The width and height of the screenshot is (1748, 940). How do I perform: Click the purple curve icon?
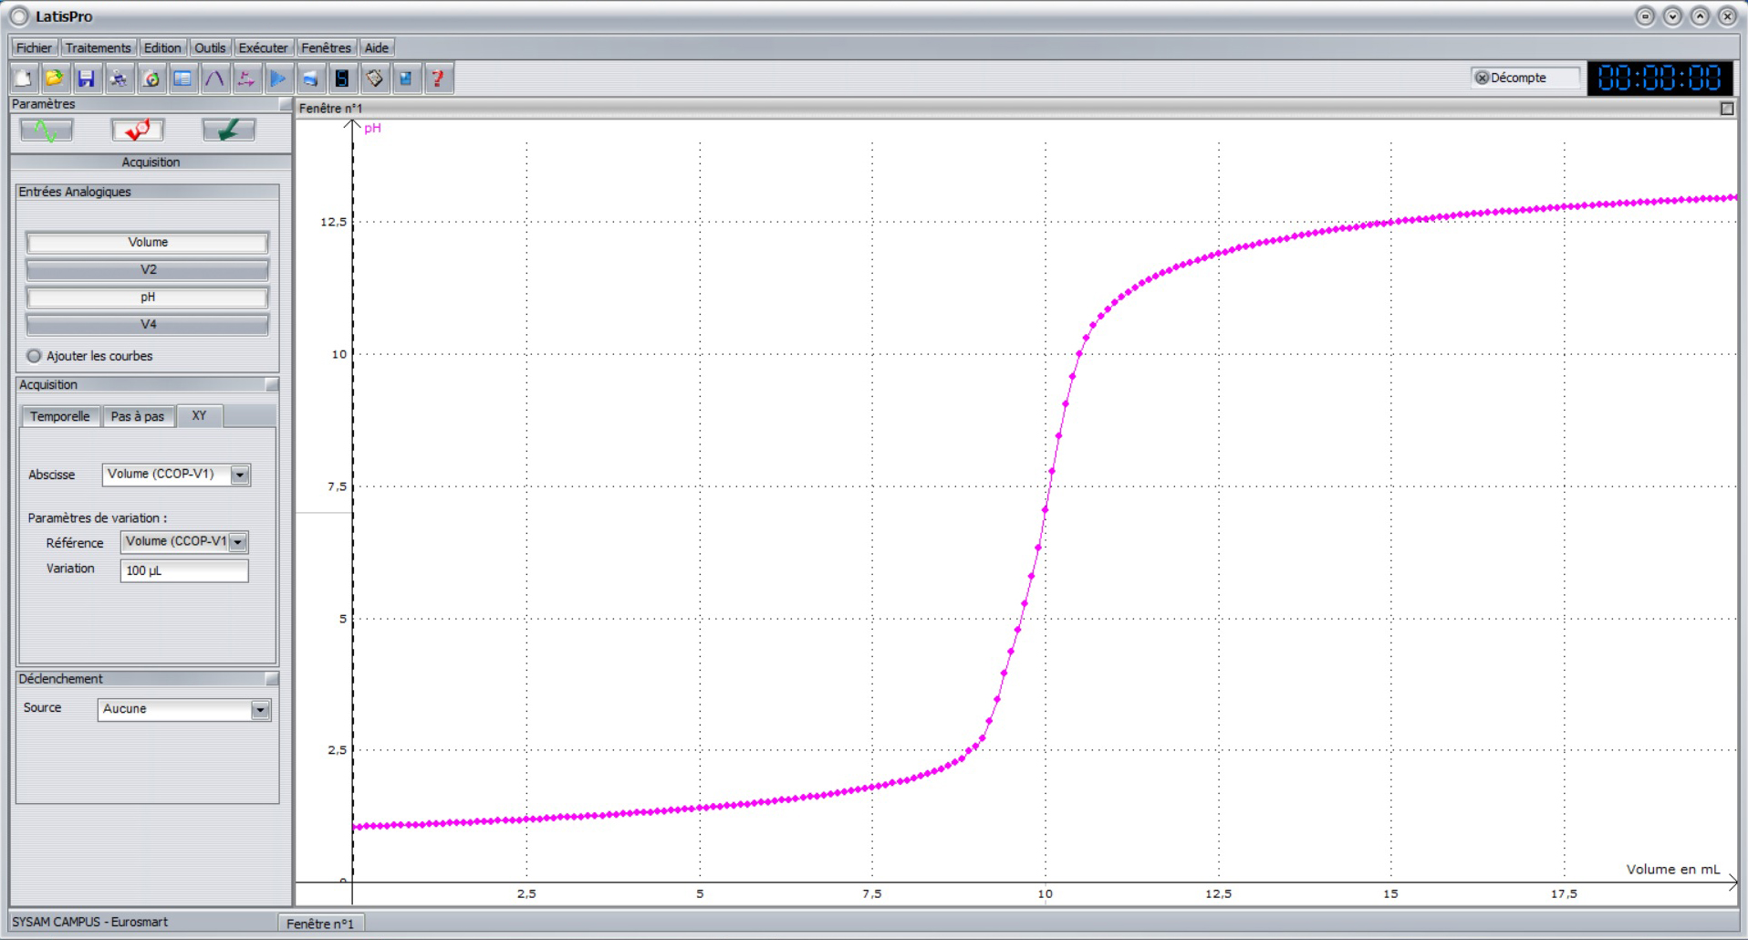tap(214, 78)
